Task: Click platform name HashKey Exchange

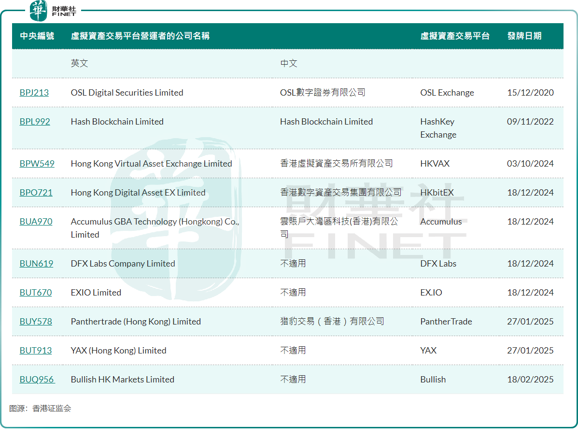Action: pos(438,128)
